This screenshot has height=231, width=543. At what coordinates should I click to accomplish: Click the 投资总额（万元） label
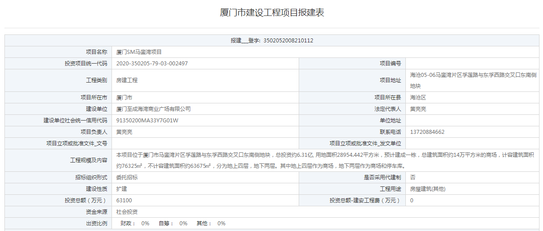85,201
